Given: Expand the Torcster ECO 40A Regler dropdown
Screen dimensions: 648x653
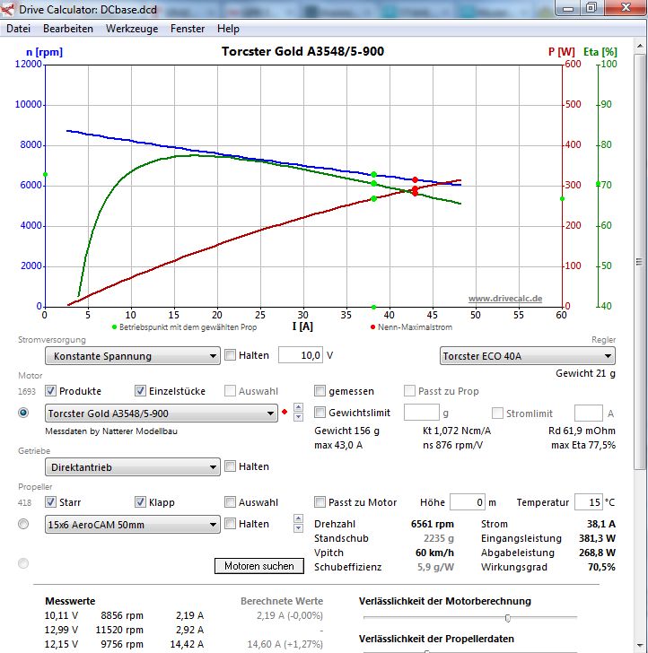Looking at the screenshot, I should pos(527,356).
